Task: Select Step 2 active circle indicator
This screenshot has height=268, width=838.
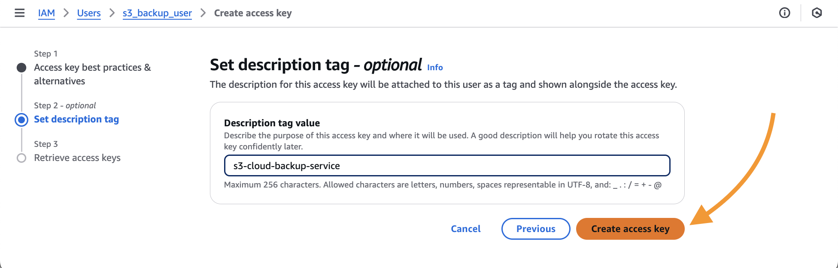Action: point(21,119)
